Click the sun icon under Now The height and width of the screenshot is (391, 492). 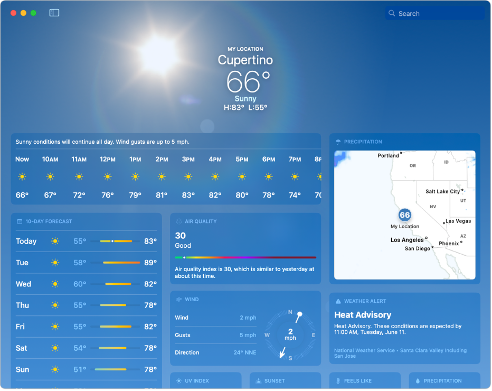(x=22, y=176)
